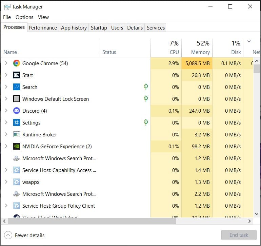Click the wsappx process icon

click(x=17, y=182)
